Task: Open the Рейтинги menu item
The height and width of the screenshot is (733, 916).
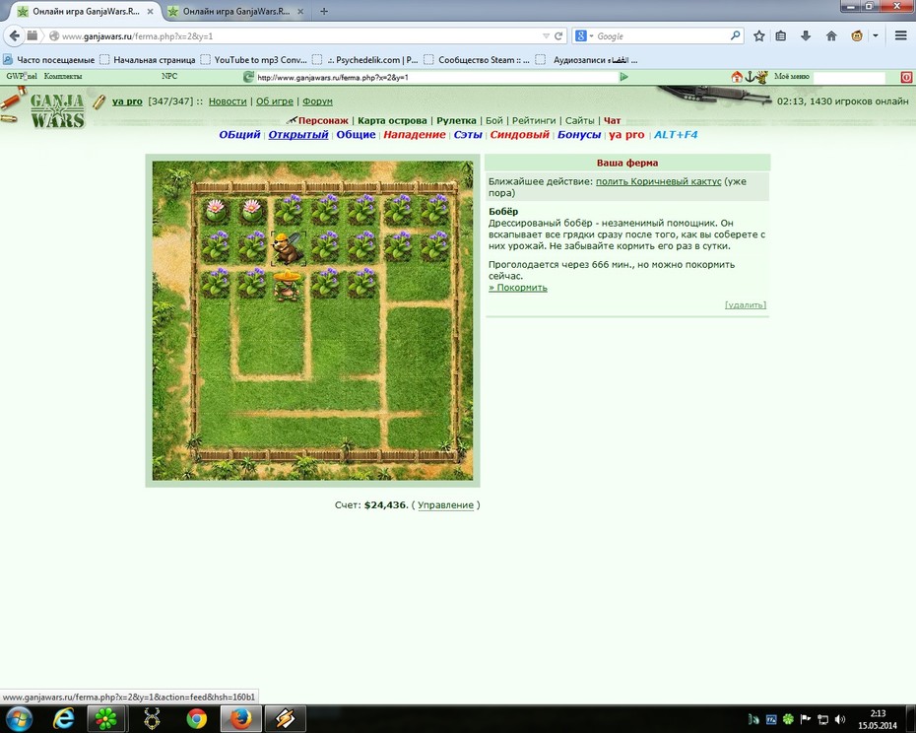Action: point(534,120)
